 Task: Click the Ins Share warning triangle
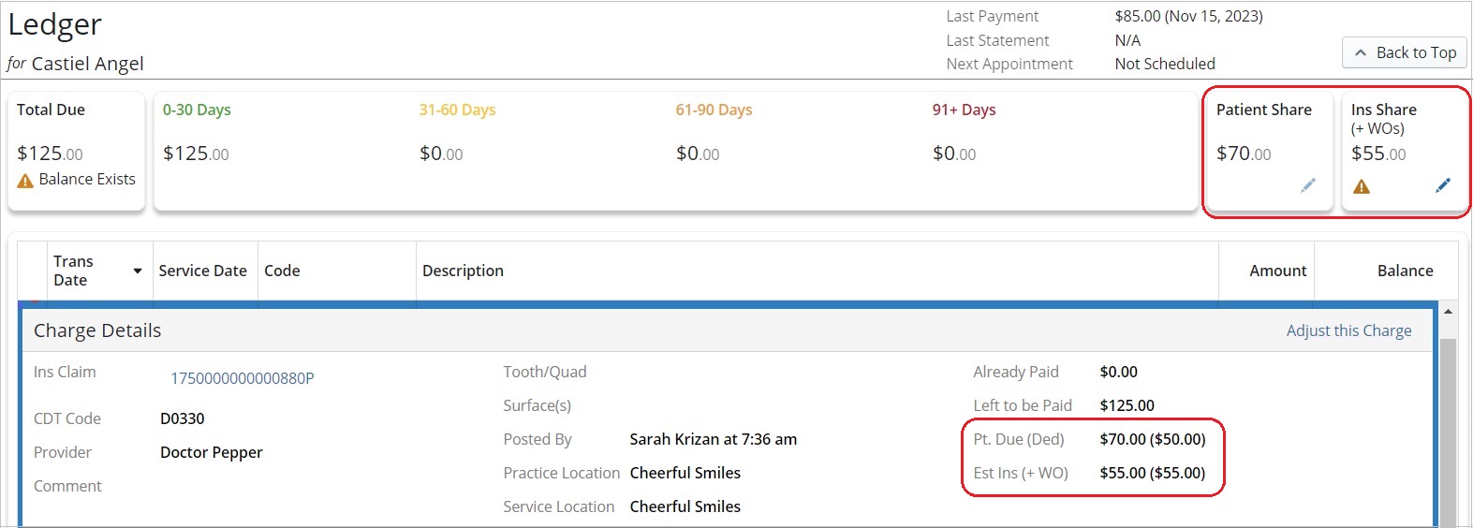pos(1362,186)
